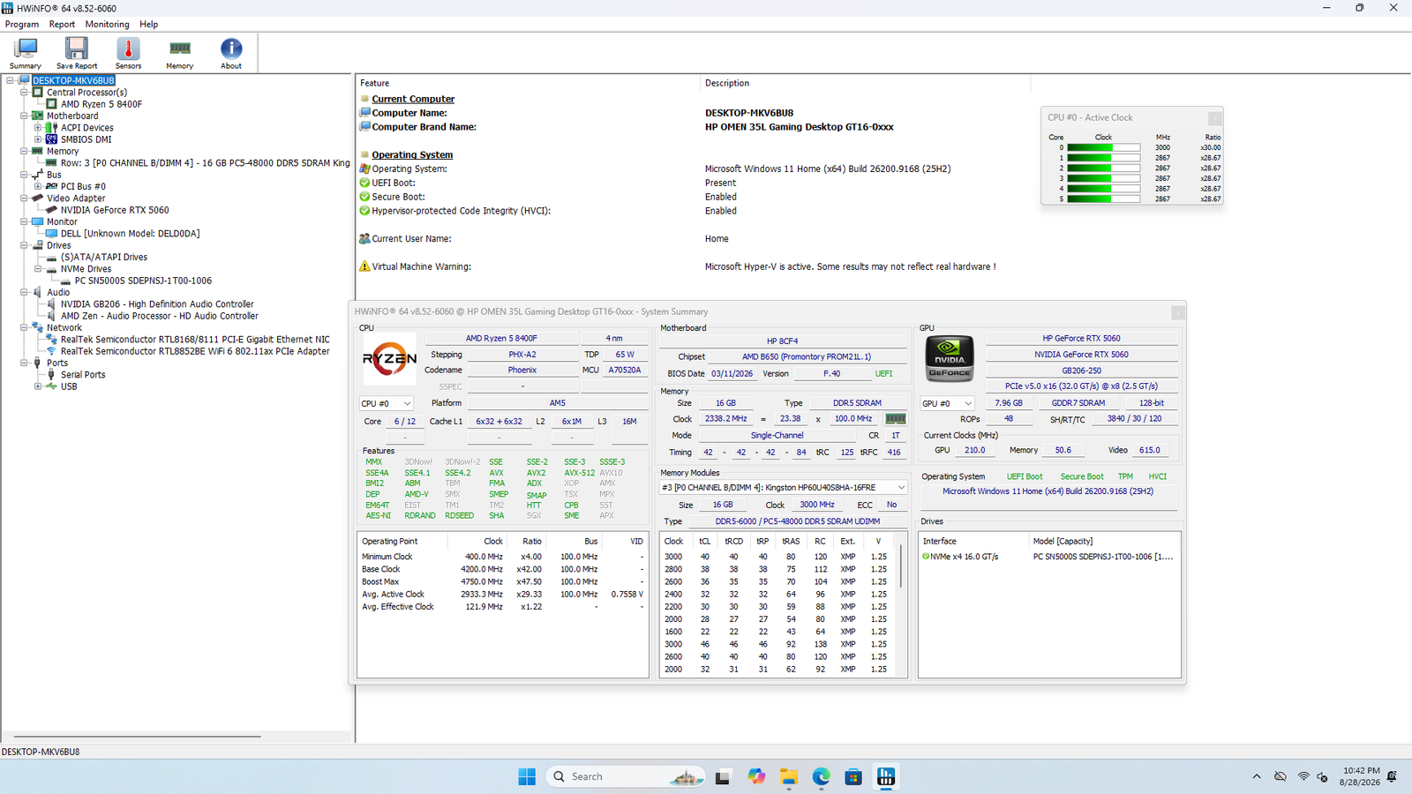This screenshot has width=1412, height=794.
Task: Collapse the NVMe Drives tree node
Action: pyautogui.click(x=38, y=269)
